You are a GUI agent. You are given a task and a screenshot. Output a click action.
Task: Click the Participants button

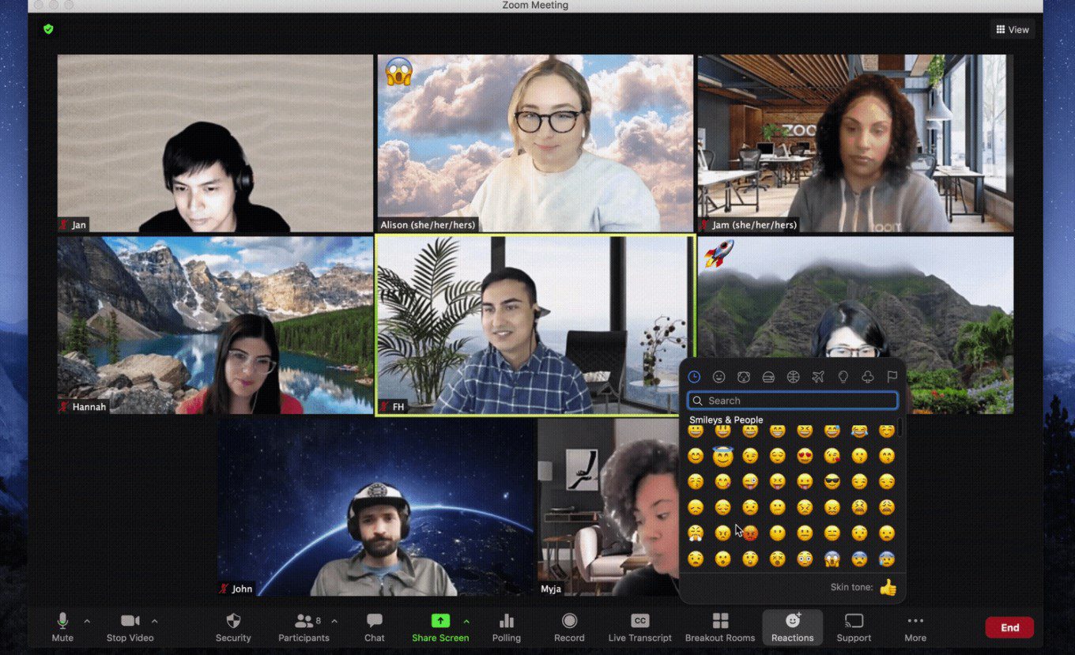[x=304, y=627]
